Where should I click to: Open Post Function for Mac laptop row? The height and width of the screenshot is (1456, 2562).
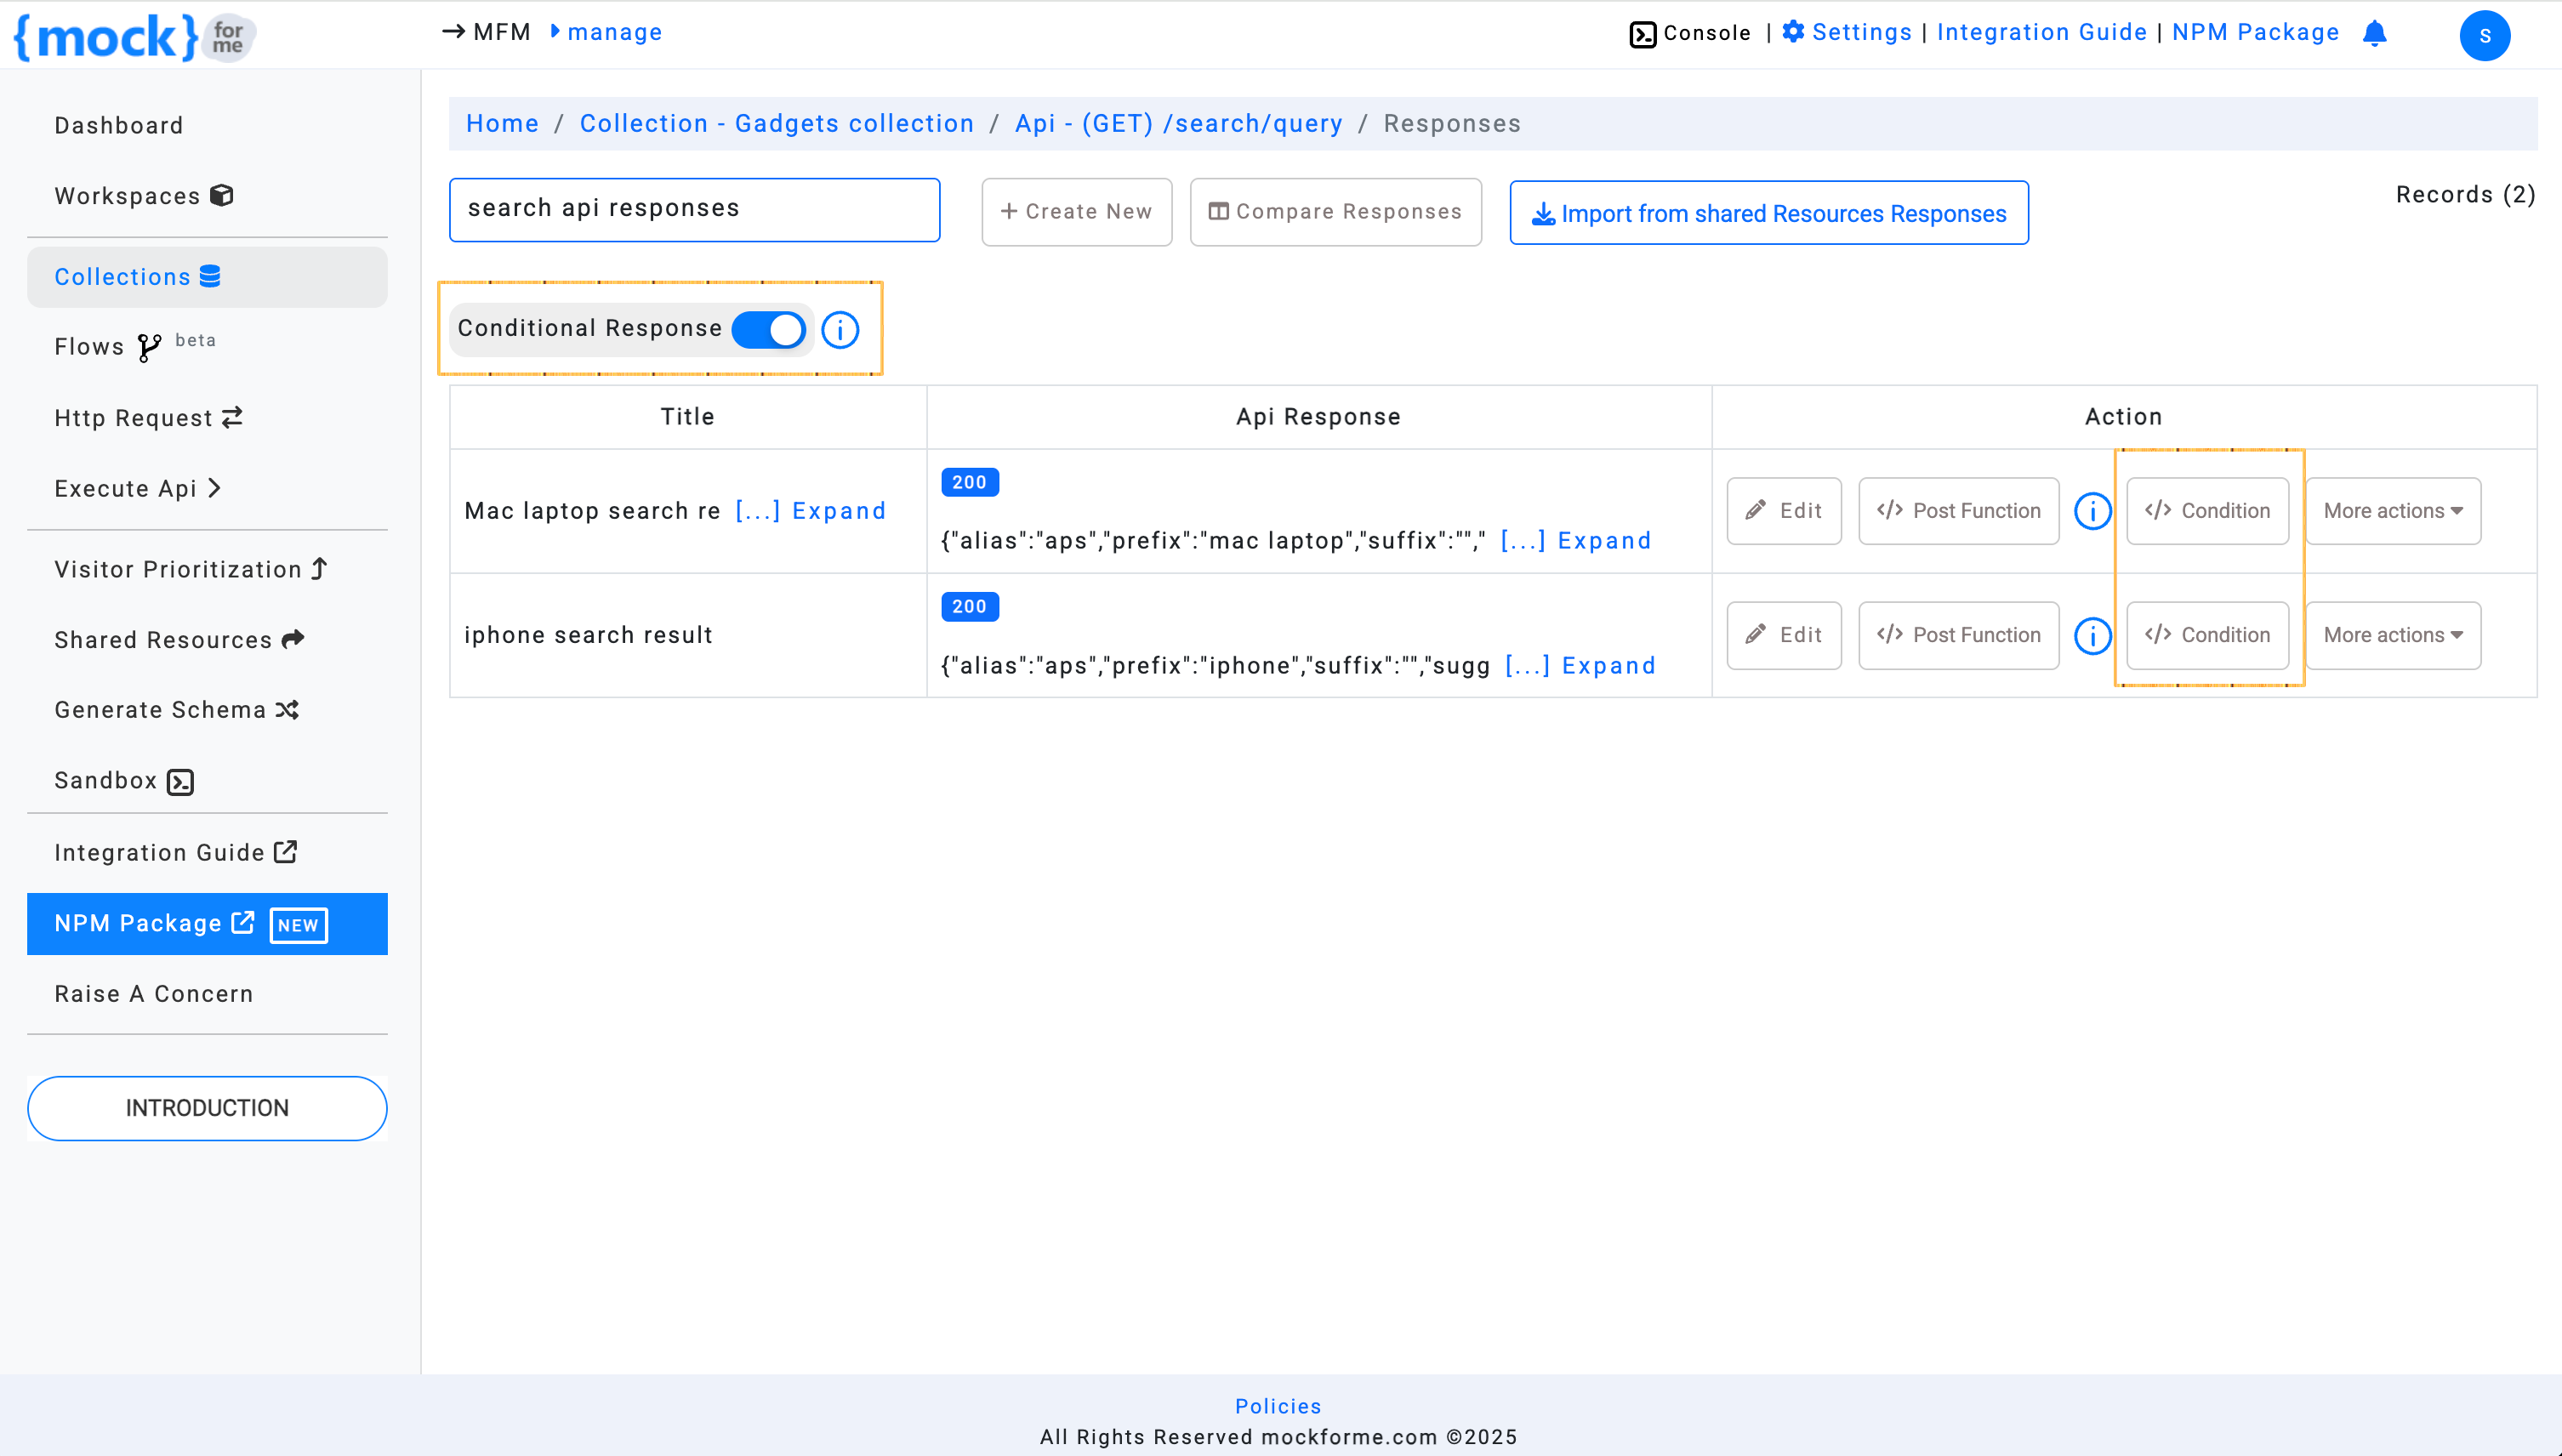pos(1958,511)
